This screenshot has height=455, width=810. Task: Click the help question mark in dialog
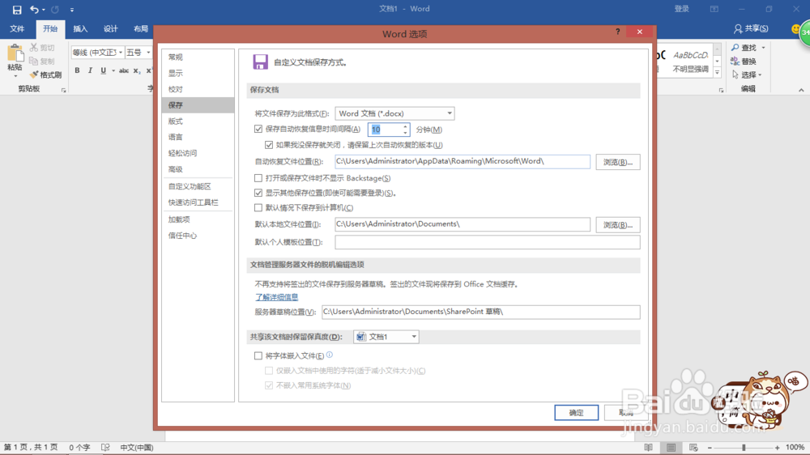pos(617,32)
